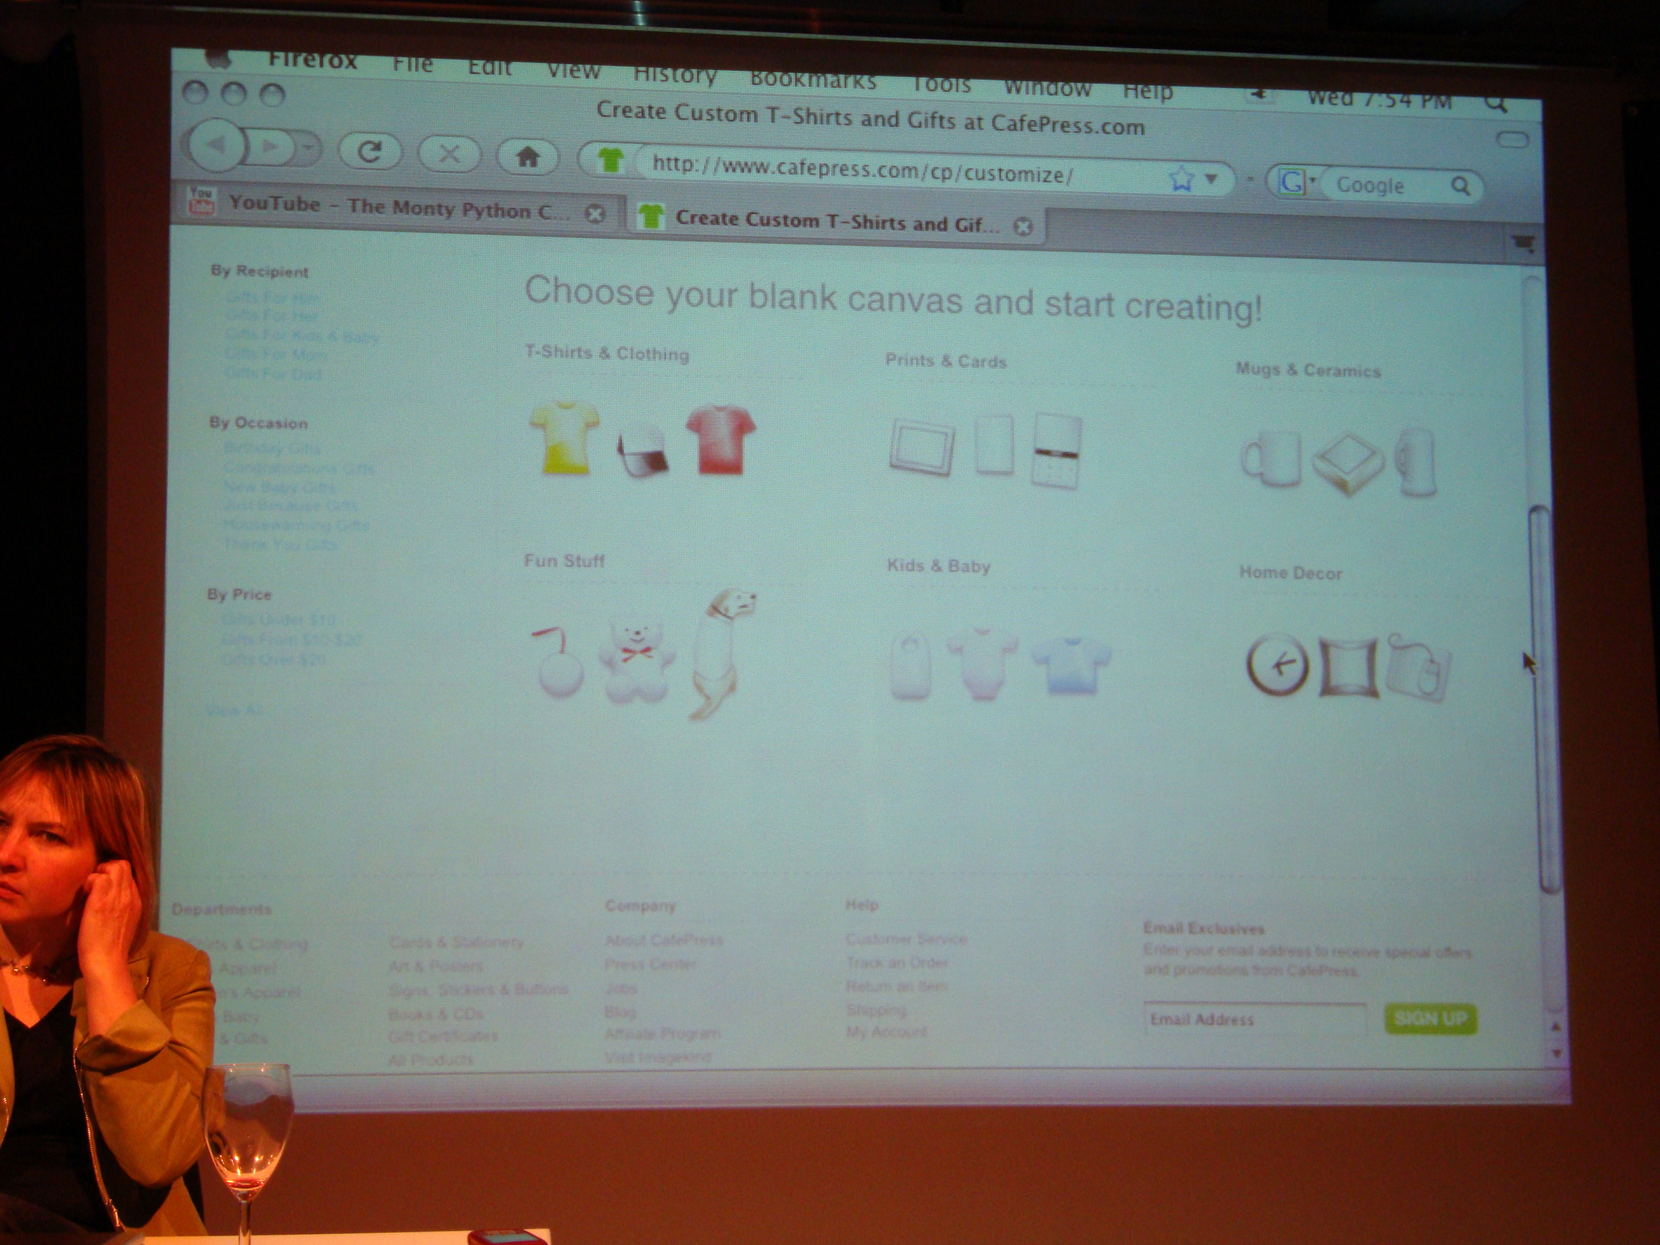Open the back/forward history dropdown arrow
1660x1245 pixels.
point(309,148)
